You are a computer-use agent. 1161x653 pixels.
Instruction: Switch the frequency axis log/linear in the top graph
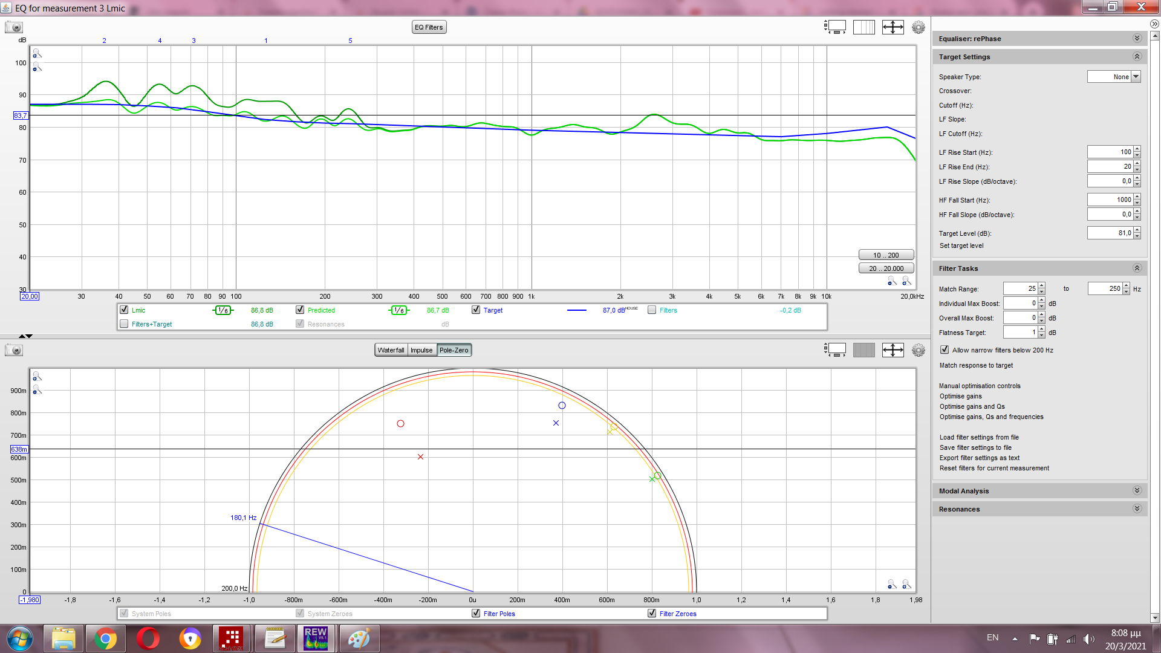point(863,27)
